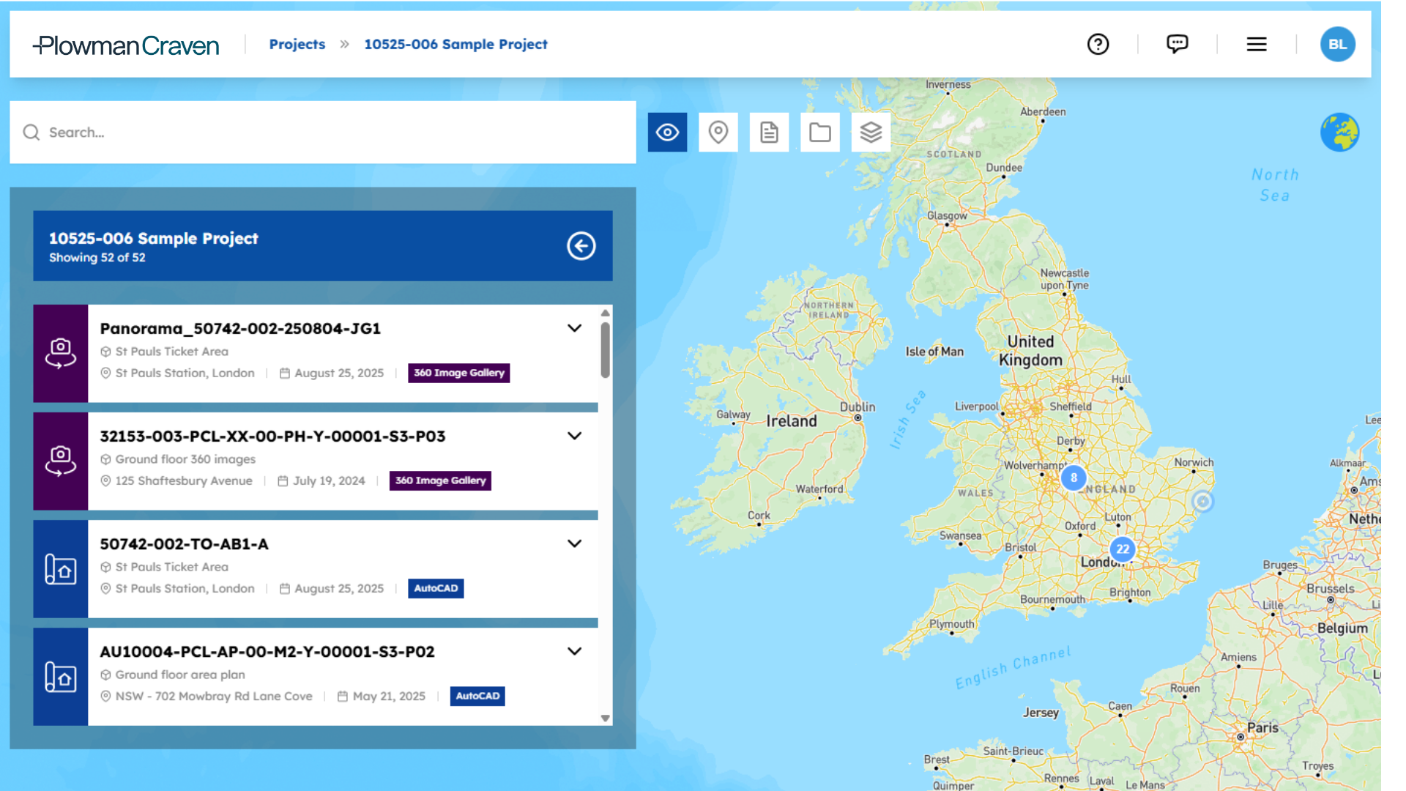Open the map layers stack icon
The height and width of the screenshot is (791, 1406).
pyautogui.click(x=871, y=133)
